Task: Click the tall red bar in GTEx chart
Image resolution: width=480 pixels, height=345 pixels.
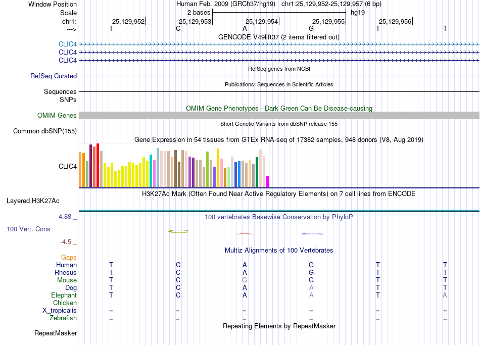Action: [98, 165]
